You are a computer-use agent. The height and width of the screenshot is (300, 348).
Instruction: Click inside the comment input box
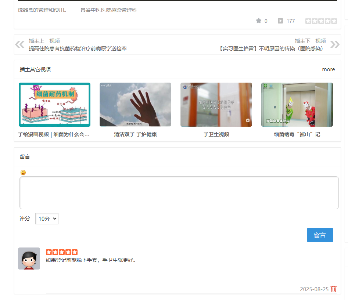click(x=179, y=192)
